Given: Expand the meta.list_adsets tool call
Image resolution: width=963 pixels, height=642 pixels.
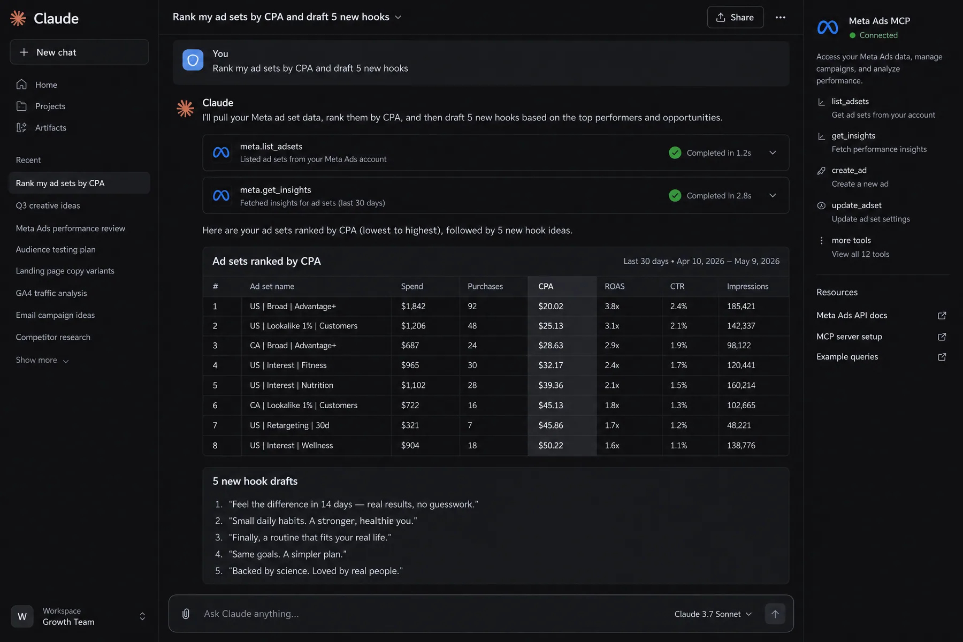Looking at the screenshot, I should coord(773,152).
